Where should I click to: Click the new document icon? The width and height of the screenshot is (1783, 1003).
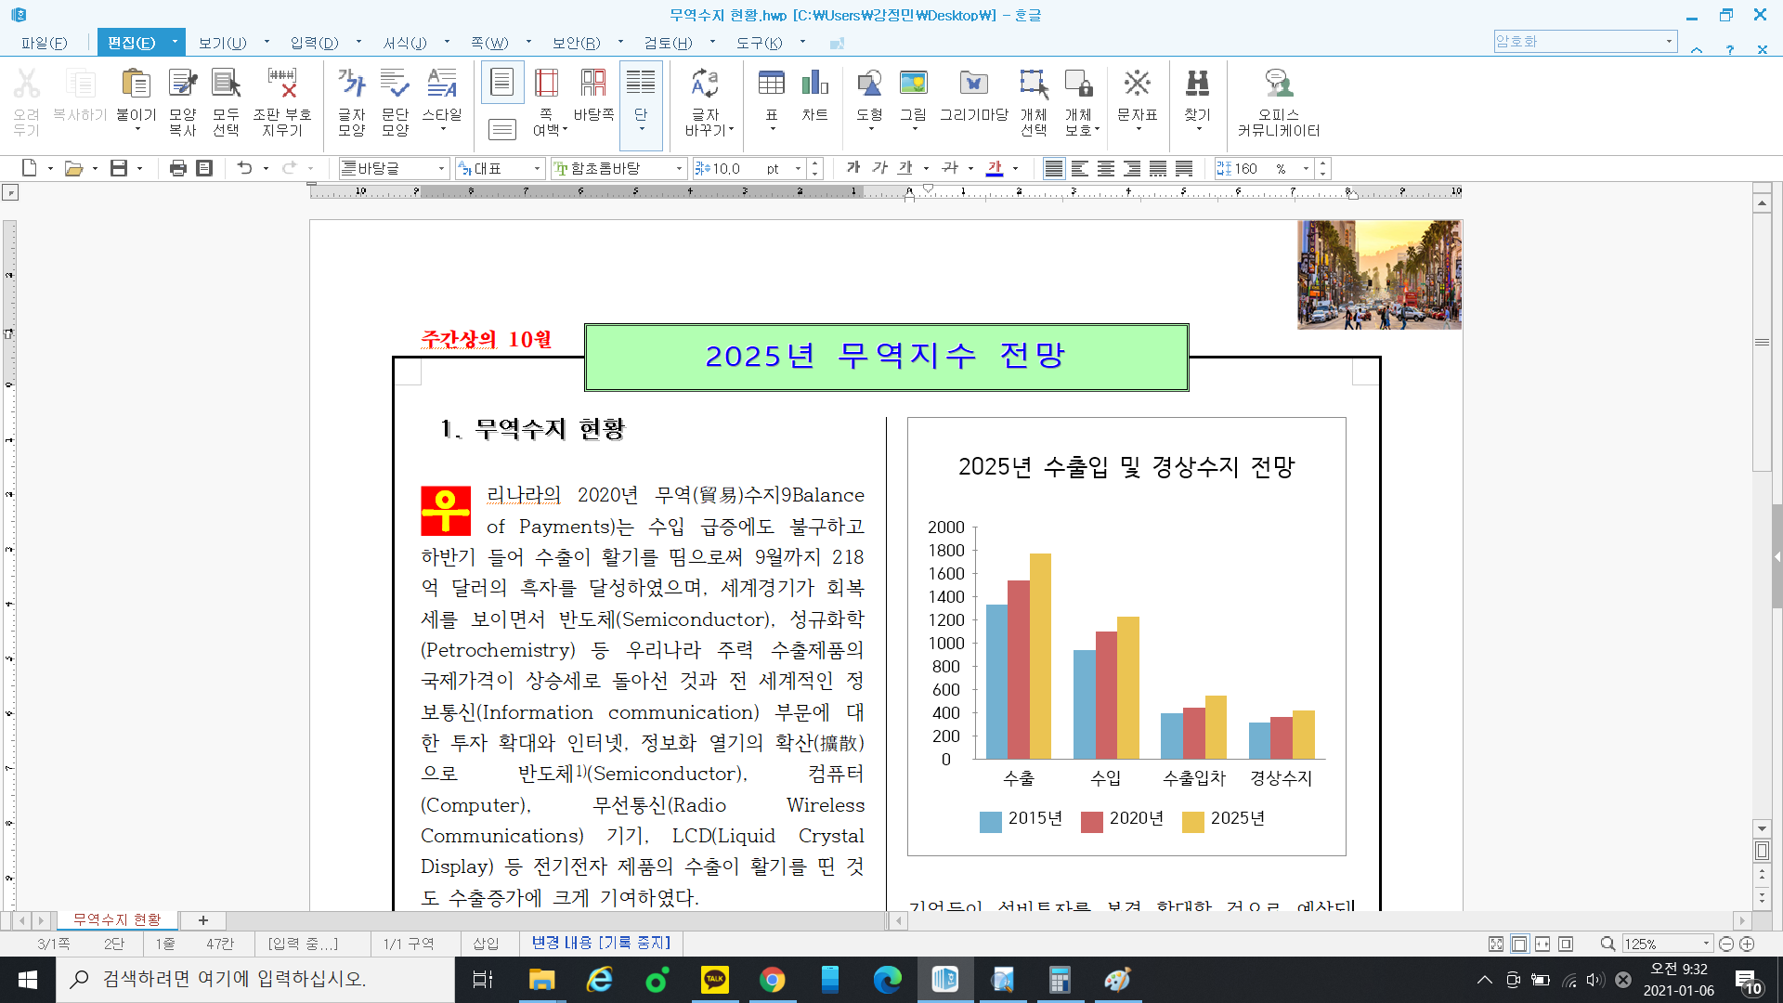coord(30,168)
